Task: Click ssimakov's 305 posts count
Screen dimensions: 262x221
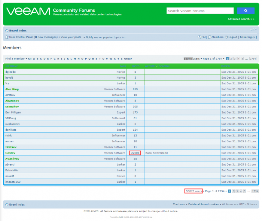Action: pos(135,106)
